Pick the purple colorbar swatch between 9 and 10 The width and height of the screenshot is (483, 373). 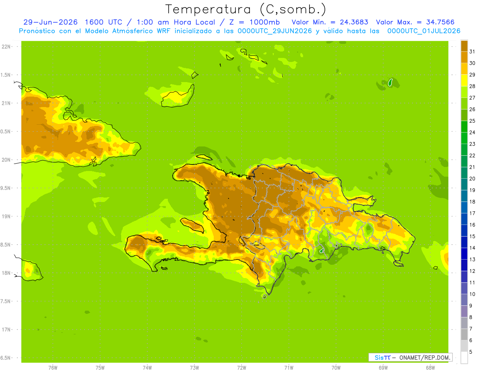(x=464, y=300)
